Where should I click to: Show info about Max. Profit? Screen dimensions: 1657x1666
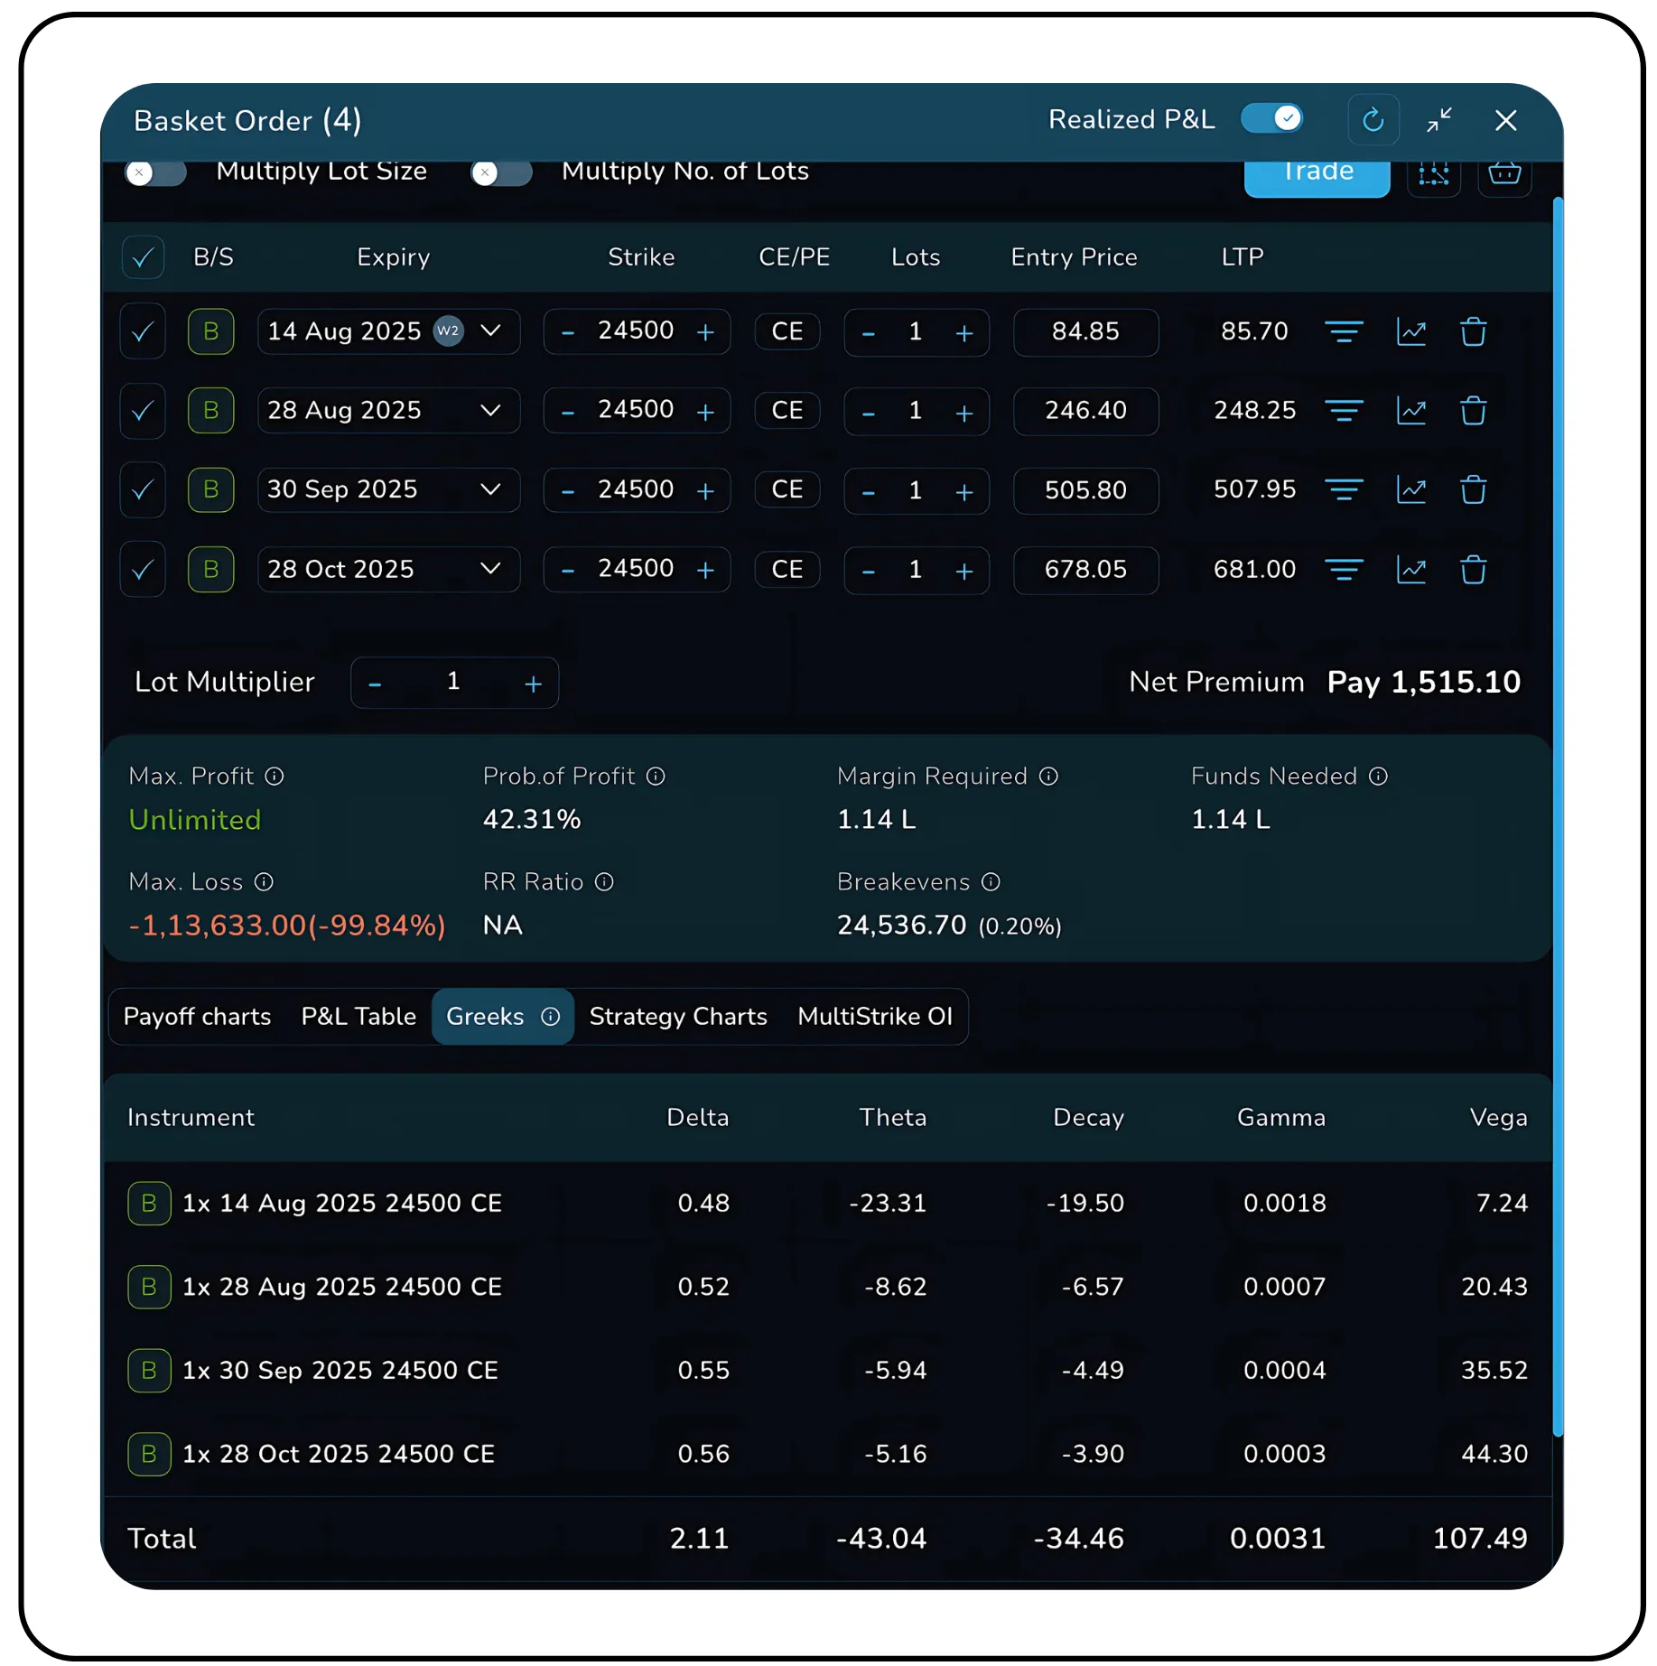(x=275, y=777)
